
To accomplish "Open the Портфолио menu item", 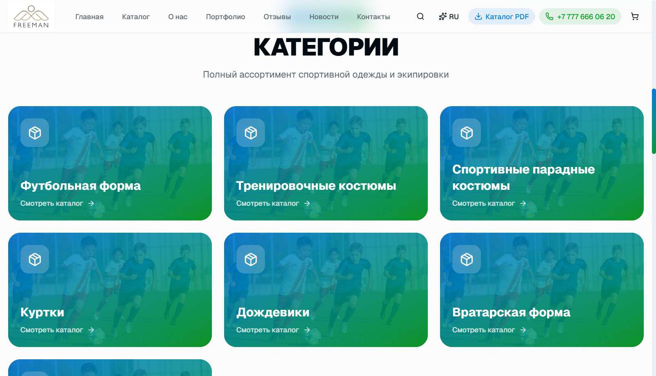I will click(x=225, y=17).
